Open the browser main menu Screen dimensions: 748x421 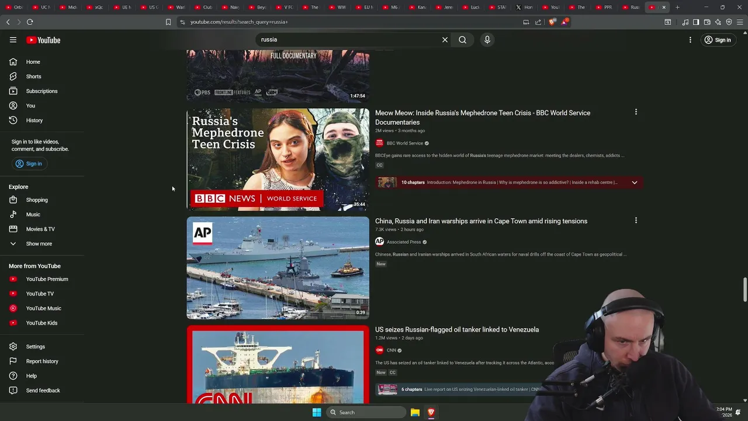pos(740,22)
